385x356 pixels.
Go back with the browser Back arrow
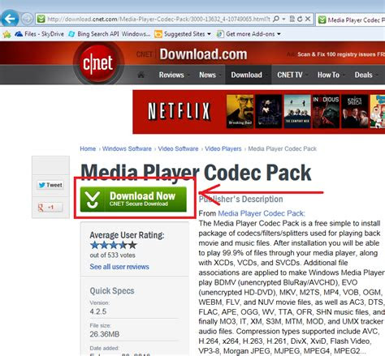[x=10, y=19]
